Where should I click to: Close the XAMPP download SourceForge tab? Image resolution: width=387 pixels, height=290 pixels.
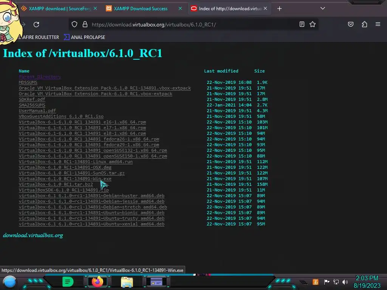point(95,8)
